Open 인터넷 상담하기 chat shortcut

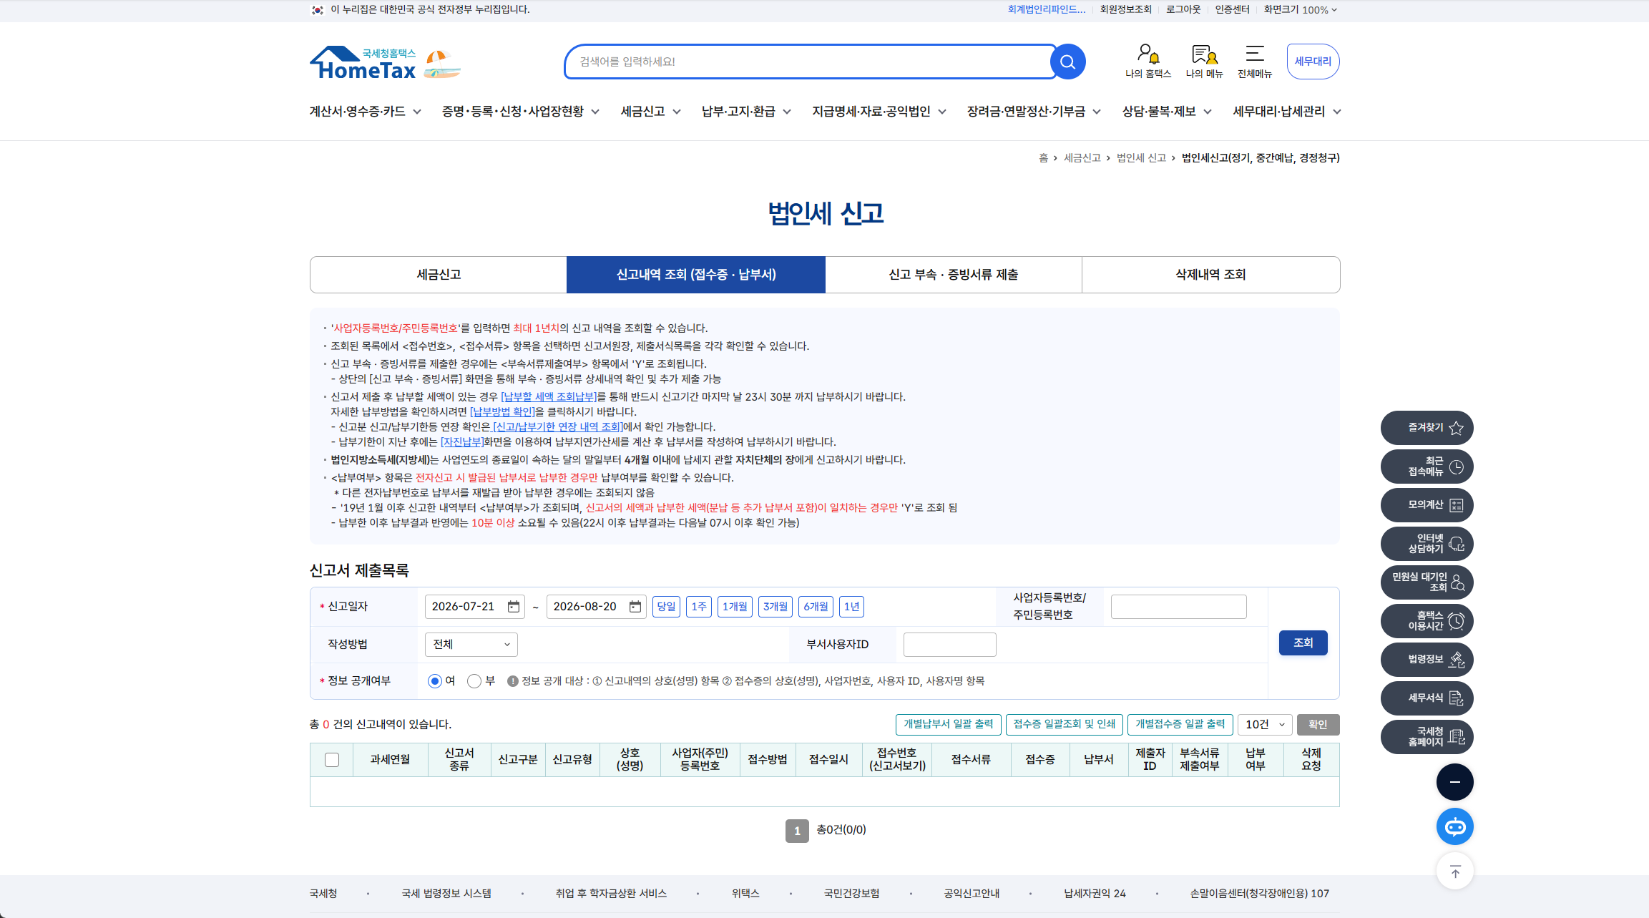[x=1427, y=544]
